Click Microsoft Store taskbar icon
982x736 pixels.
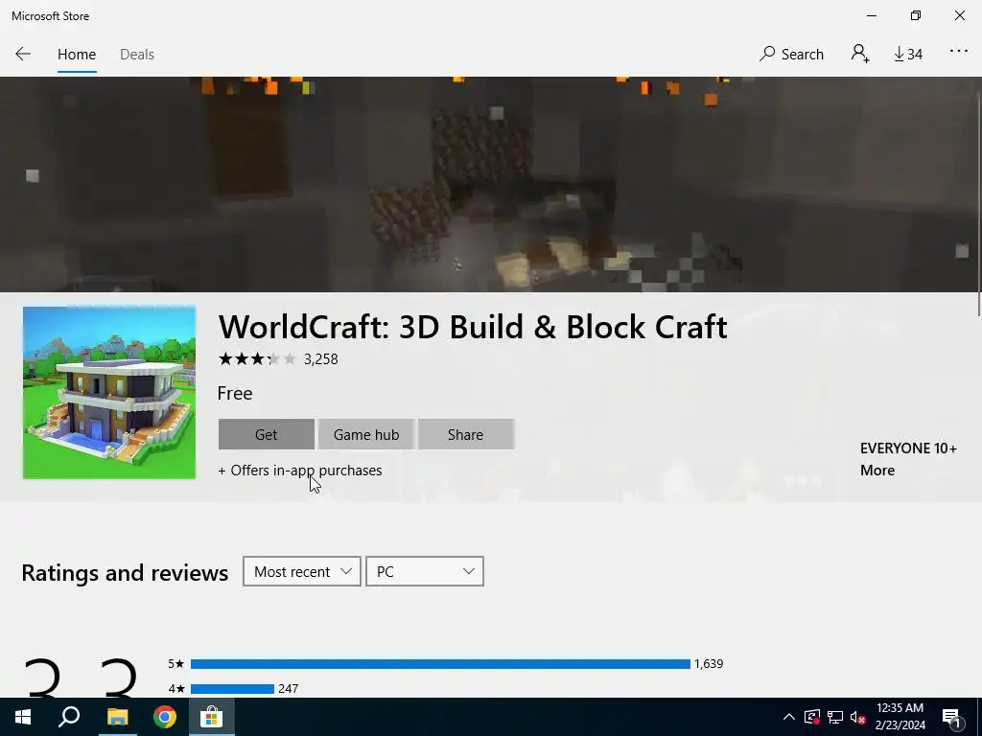click(x=212, y=717)
